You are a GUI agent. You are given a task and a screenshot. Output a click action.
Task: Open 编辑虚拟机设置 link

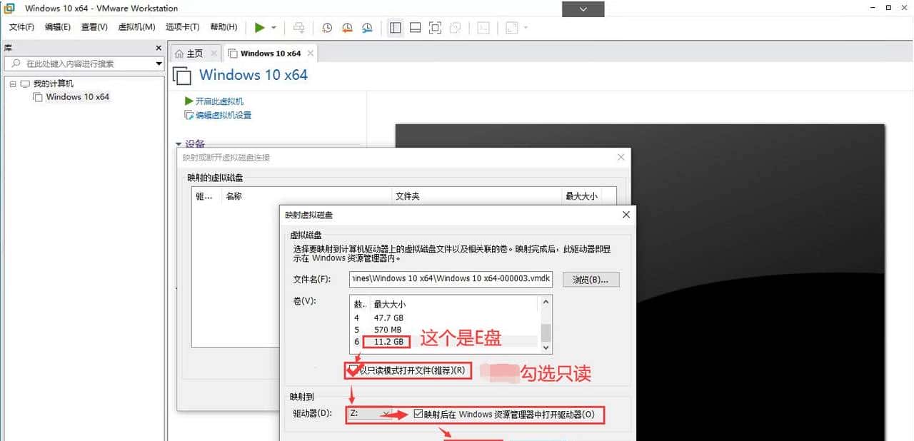pos(222,115)
